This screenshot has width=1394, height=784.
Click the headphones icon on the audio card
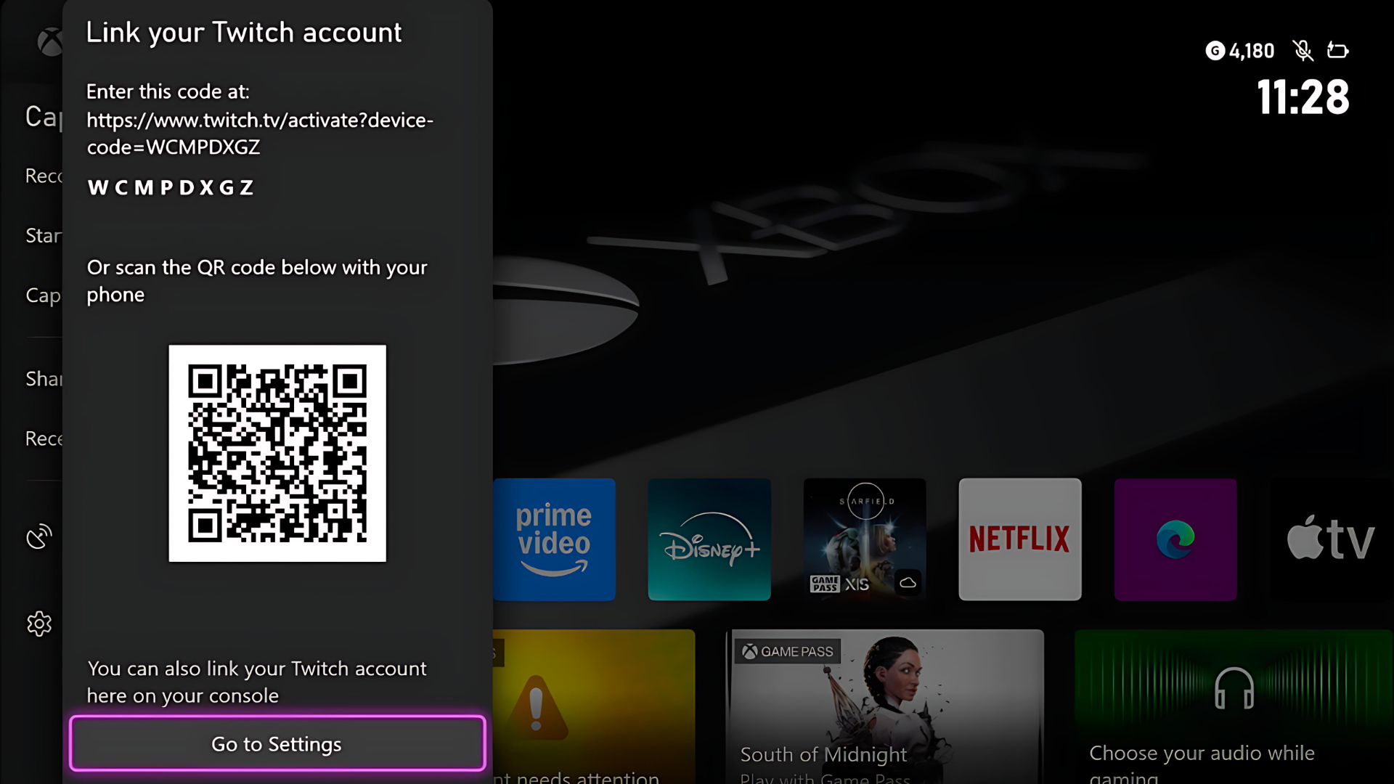pyautogui.click(x=1234, y=687)
